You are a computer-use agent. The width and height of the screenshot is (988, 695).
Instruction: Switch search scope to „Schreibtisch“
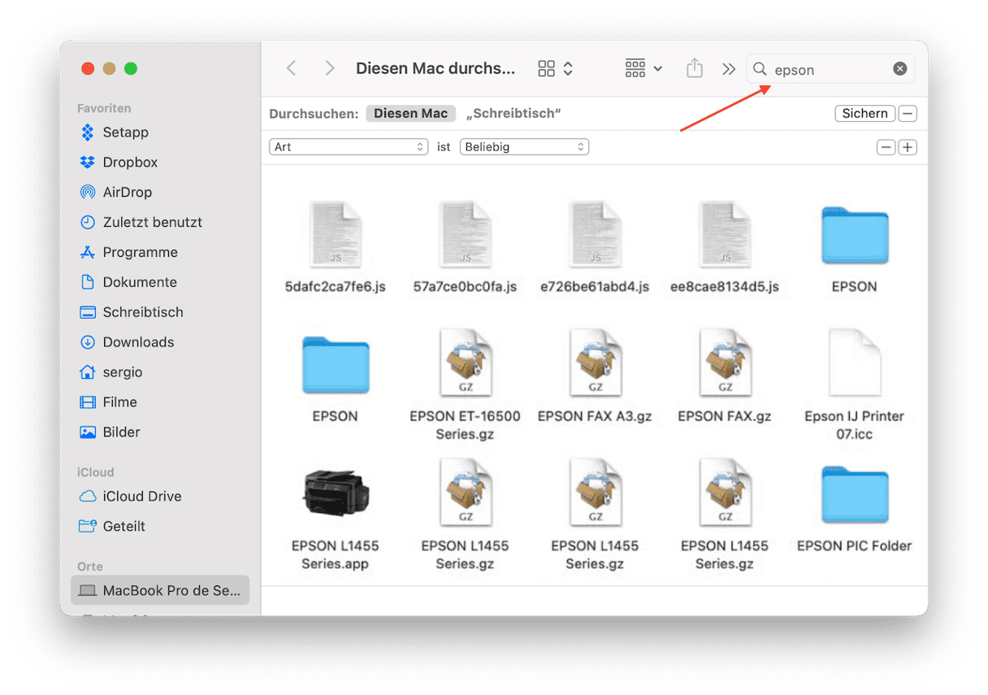pos(513,114)
